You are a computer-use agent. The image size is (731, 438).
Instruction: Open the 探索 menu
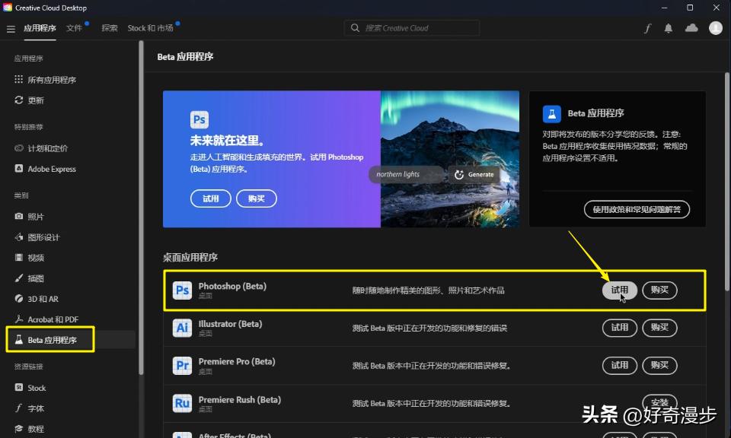pyautogui.click(x=109, y=28)
